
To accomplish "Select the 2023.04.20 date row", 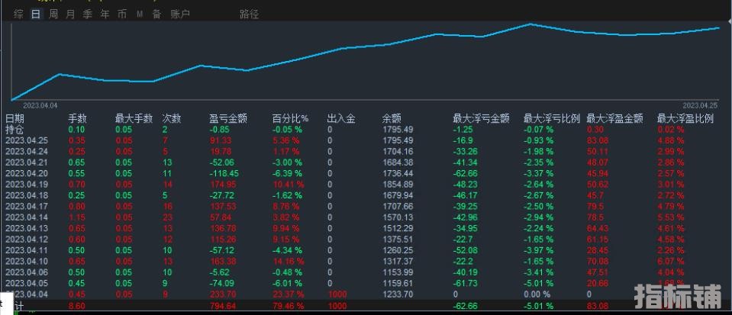I will [366, 172].
